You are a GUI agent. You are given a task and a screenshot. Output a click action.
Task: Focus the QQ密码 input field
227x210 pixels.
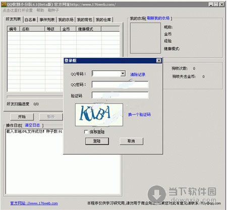pos(120,84)
